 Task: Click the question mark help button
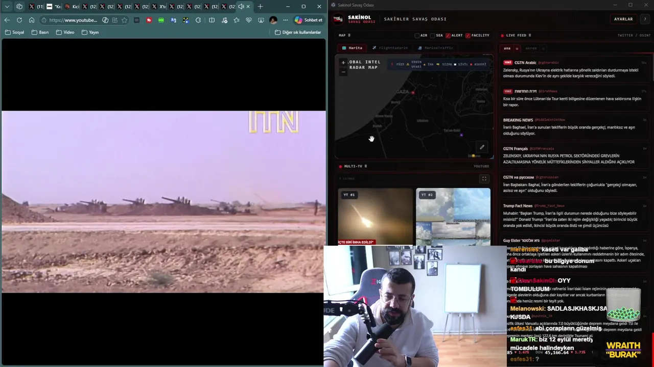[645, 19]
